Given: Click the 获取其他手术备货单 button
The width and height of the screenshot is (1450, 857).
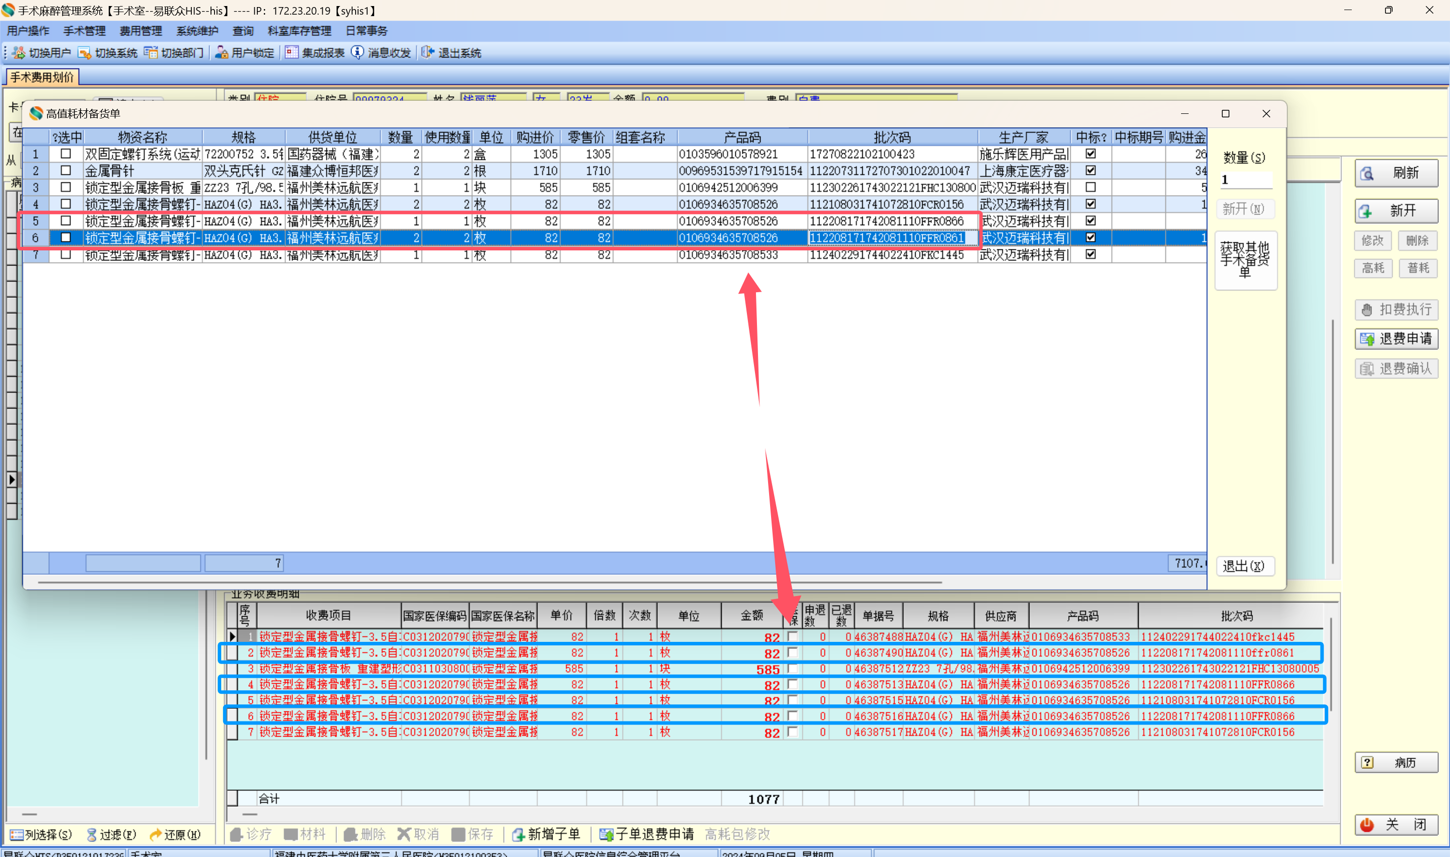Looking at the screenshot, I should click(x=1245, y=260).
